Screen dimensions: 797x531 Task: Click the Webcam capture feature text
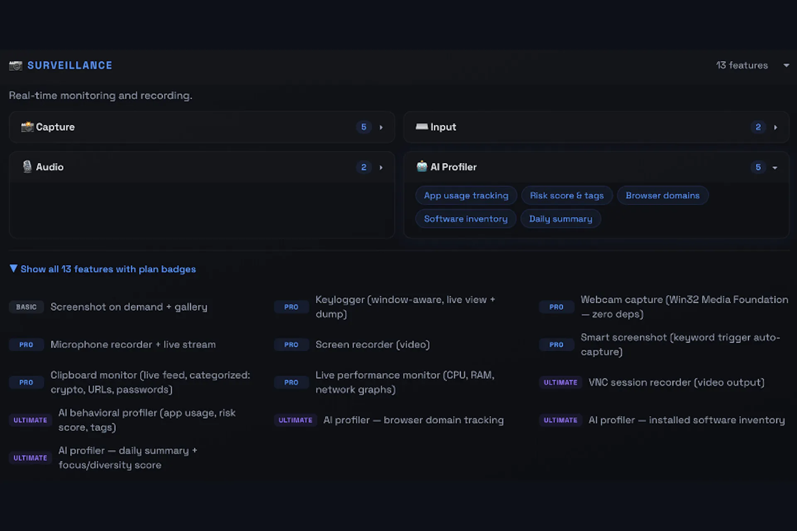tap(684, 307)
